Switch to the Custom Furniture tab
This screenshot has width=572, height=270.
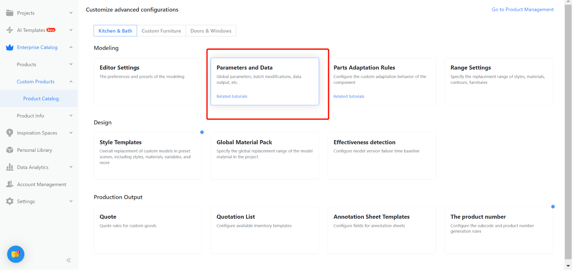pos(161,31)
